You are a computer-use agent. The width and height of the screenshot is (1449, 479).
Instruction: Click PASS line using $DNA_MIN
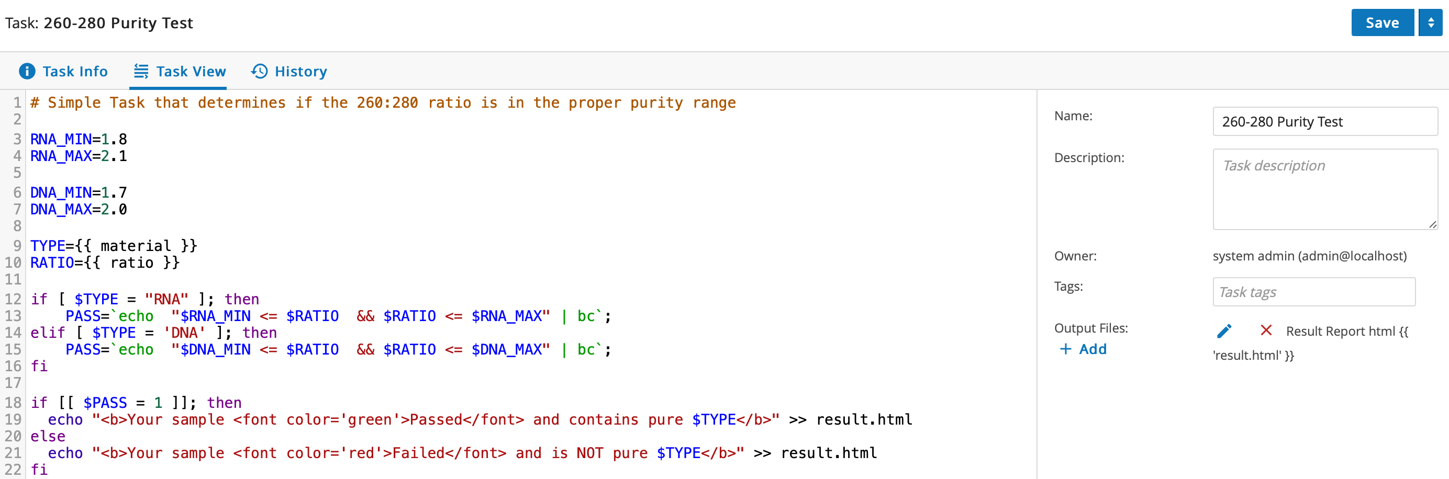pyautogui.click(x=338, y=350)
